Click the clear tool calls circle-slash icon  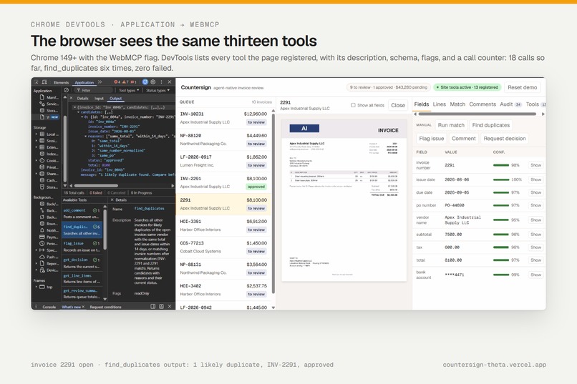tap(67, 90)
